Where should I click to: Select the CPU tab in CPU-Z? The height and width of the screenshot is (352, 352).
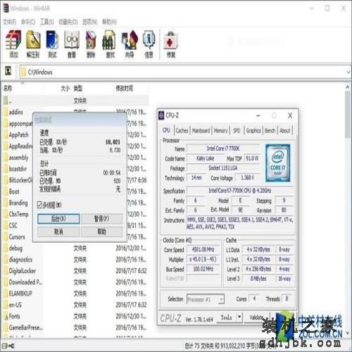tap(166, 130)
